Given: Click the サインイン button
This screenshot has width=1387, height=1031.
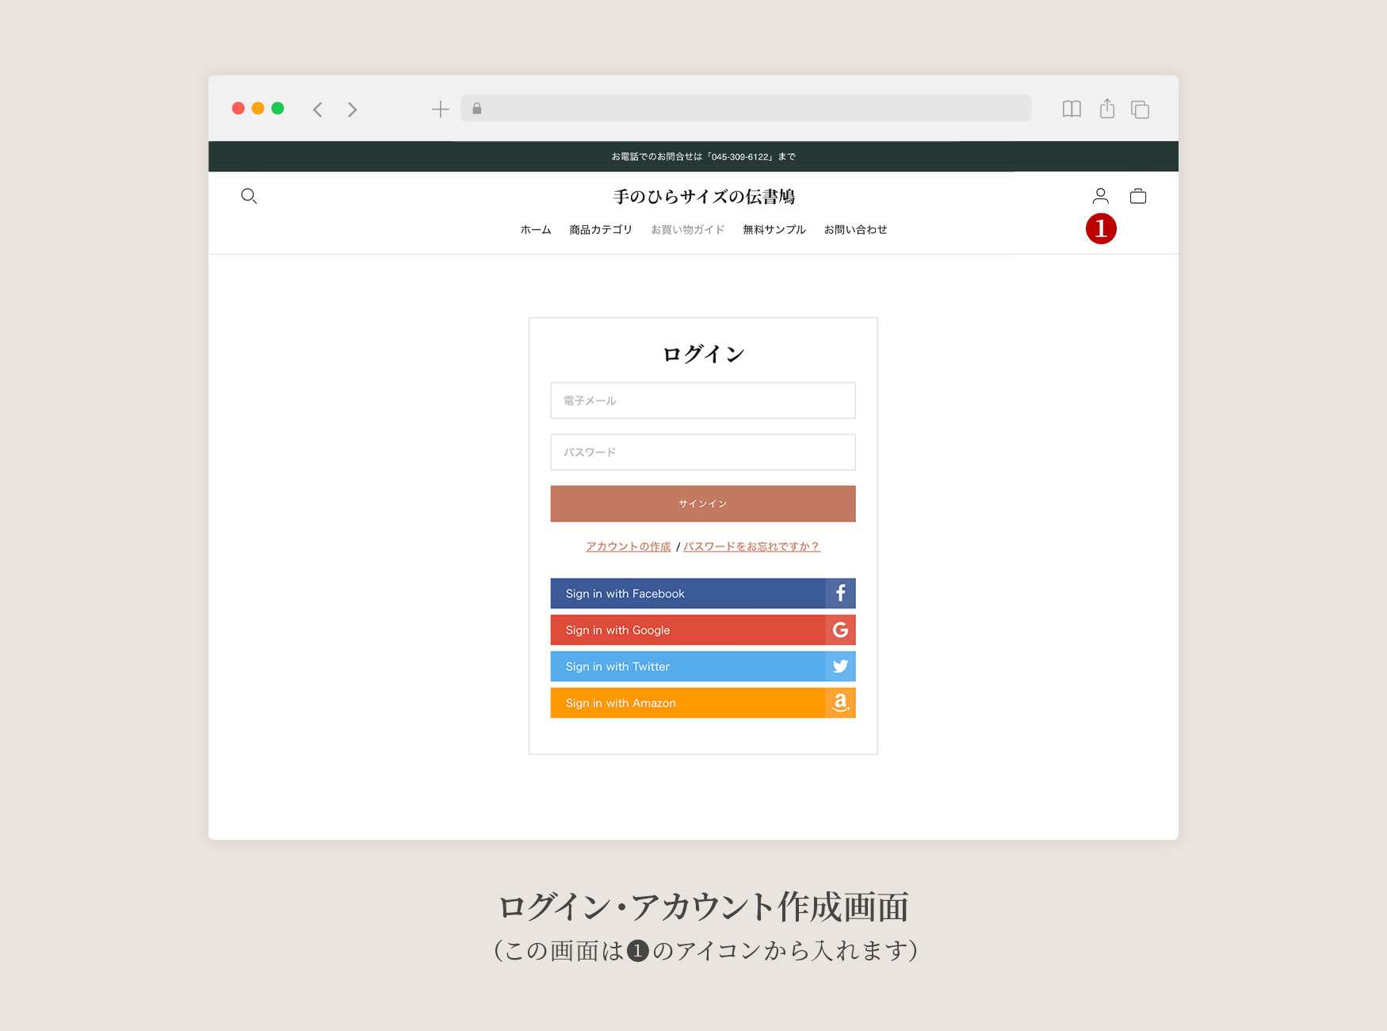Looking at the screenshot, I should tap(703, 504).
